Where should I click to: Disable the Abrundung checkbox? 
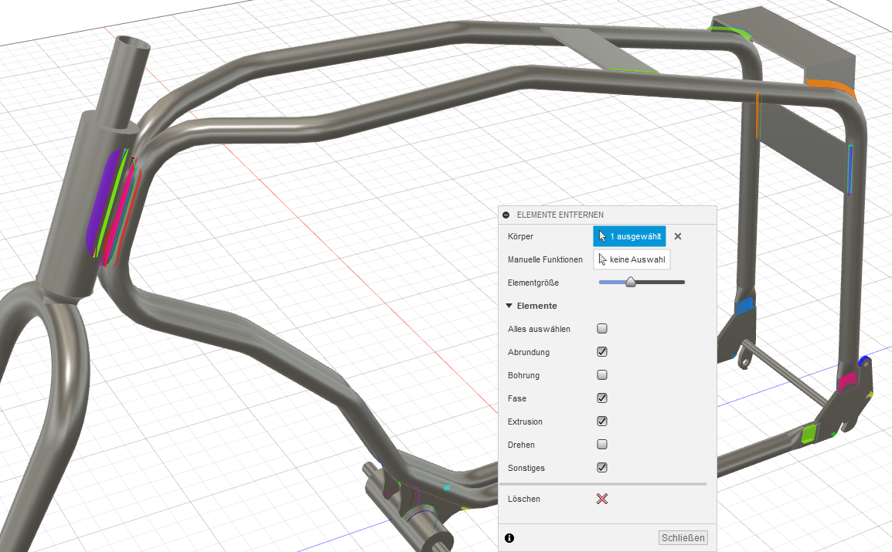pos(601,351)
